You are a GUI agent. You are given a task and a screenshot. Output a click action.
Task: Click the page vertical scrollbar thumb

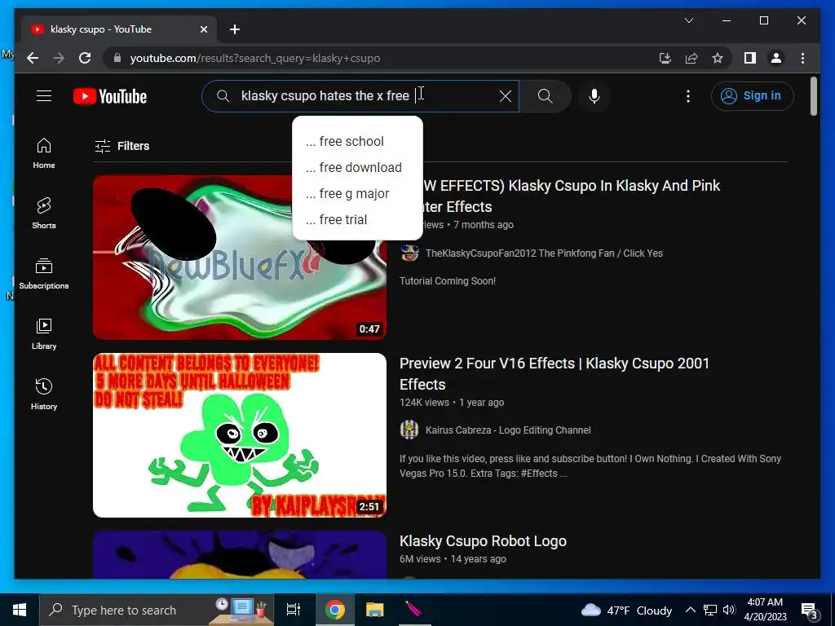[813, 96]
